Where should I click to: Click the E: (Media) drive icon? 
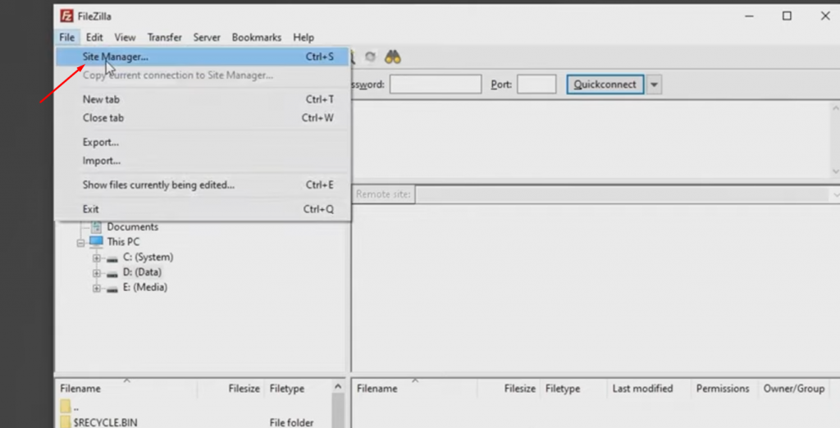(x=112, y=288)
